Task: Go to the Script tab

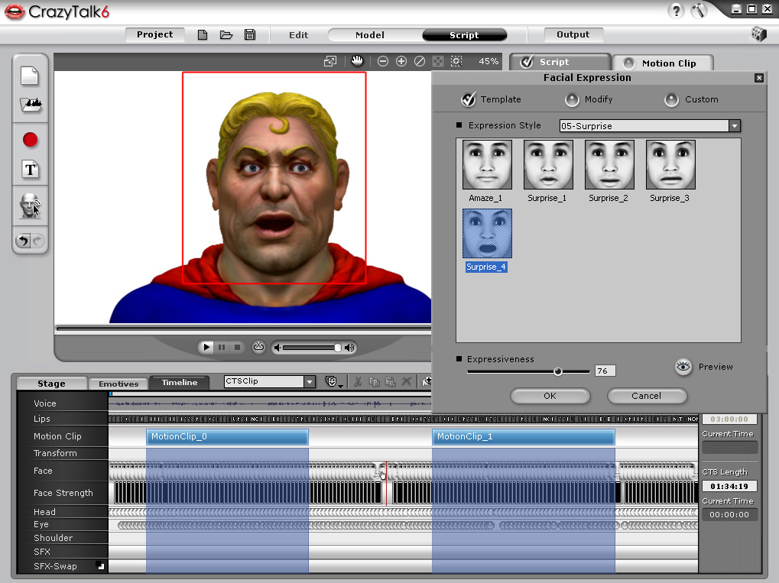Action: pyautogui.click(x=464, y=34)
